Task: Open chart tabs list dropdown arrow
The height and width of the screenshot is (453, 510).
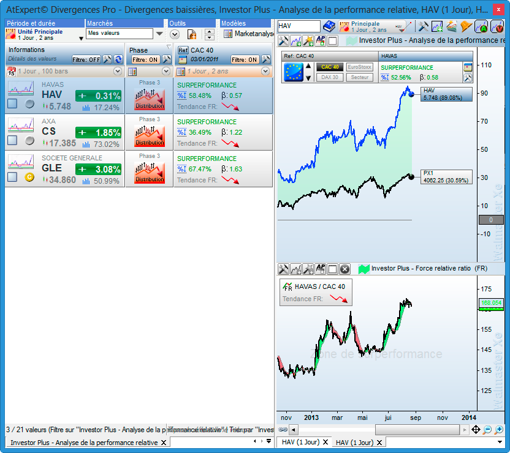Action: 500,442
